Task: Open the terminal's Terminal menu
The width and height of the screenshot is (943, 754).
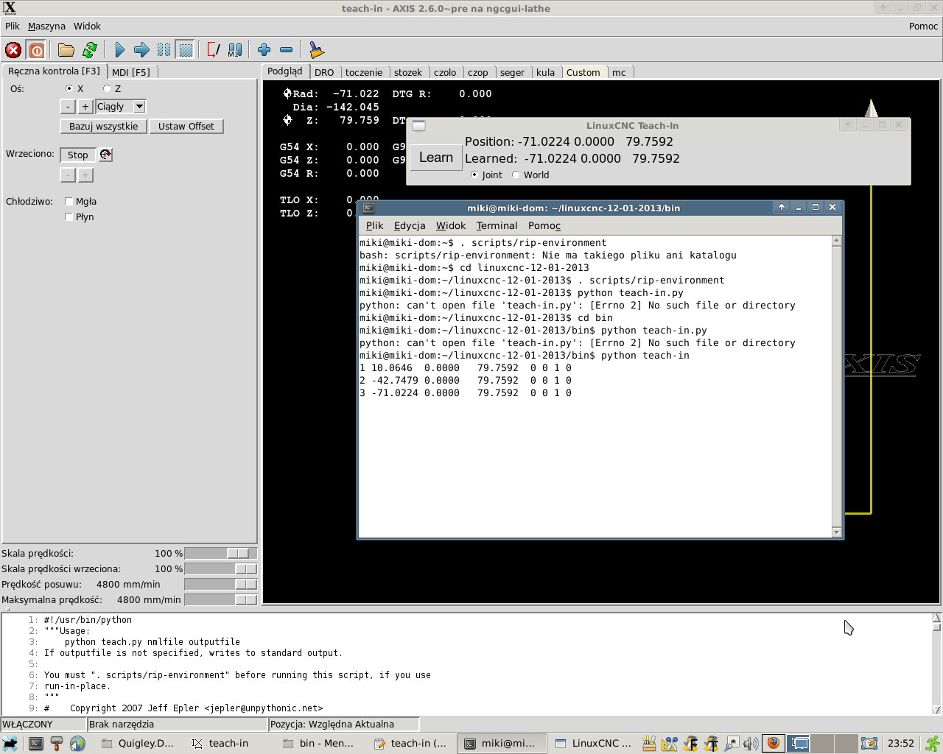Action: (497, 225)
